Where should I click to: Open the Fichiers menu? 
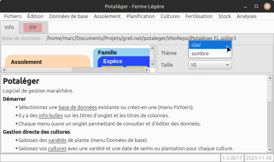[x=13, y=16]
